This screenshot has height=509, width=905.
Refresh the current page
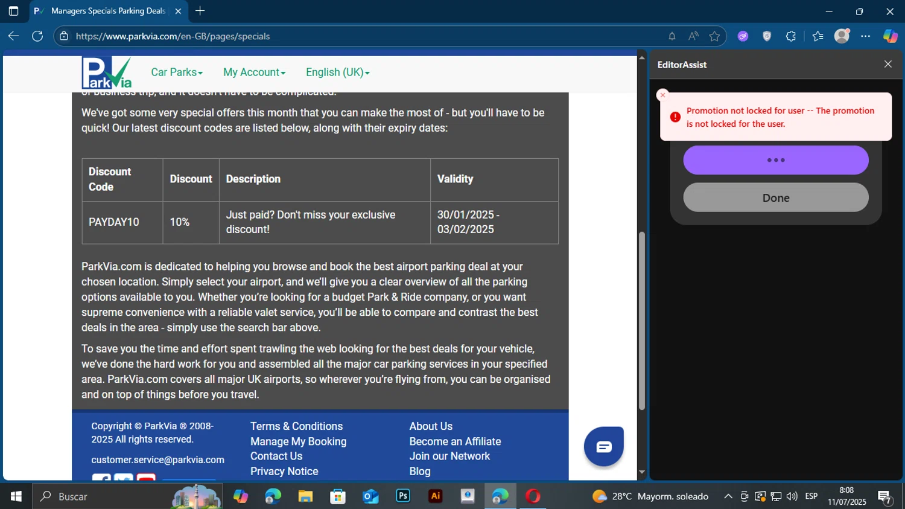(x=37, y=36)
